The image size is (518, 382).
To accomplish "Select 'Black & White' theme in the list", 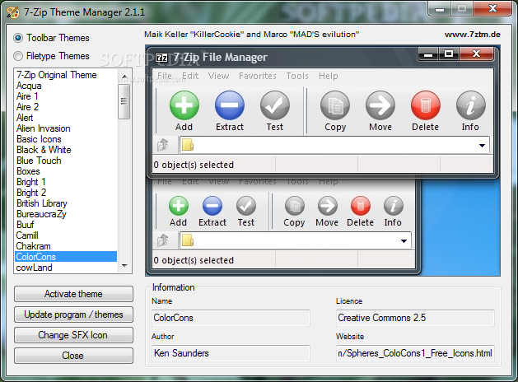I will pyautogui.click(x=66, y=150).
